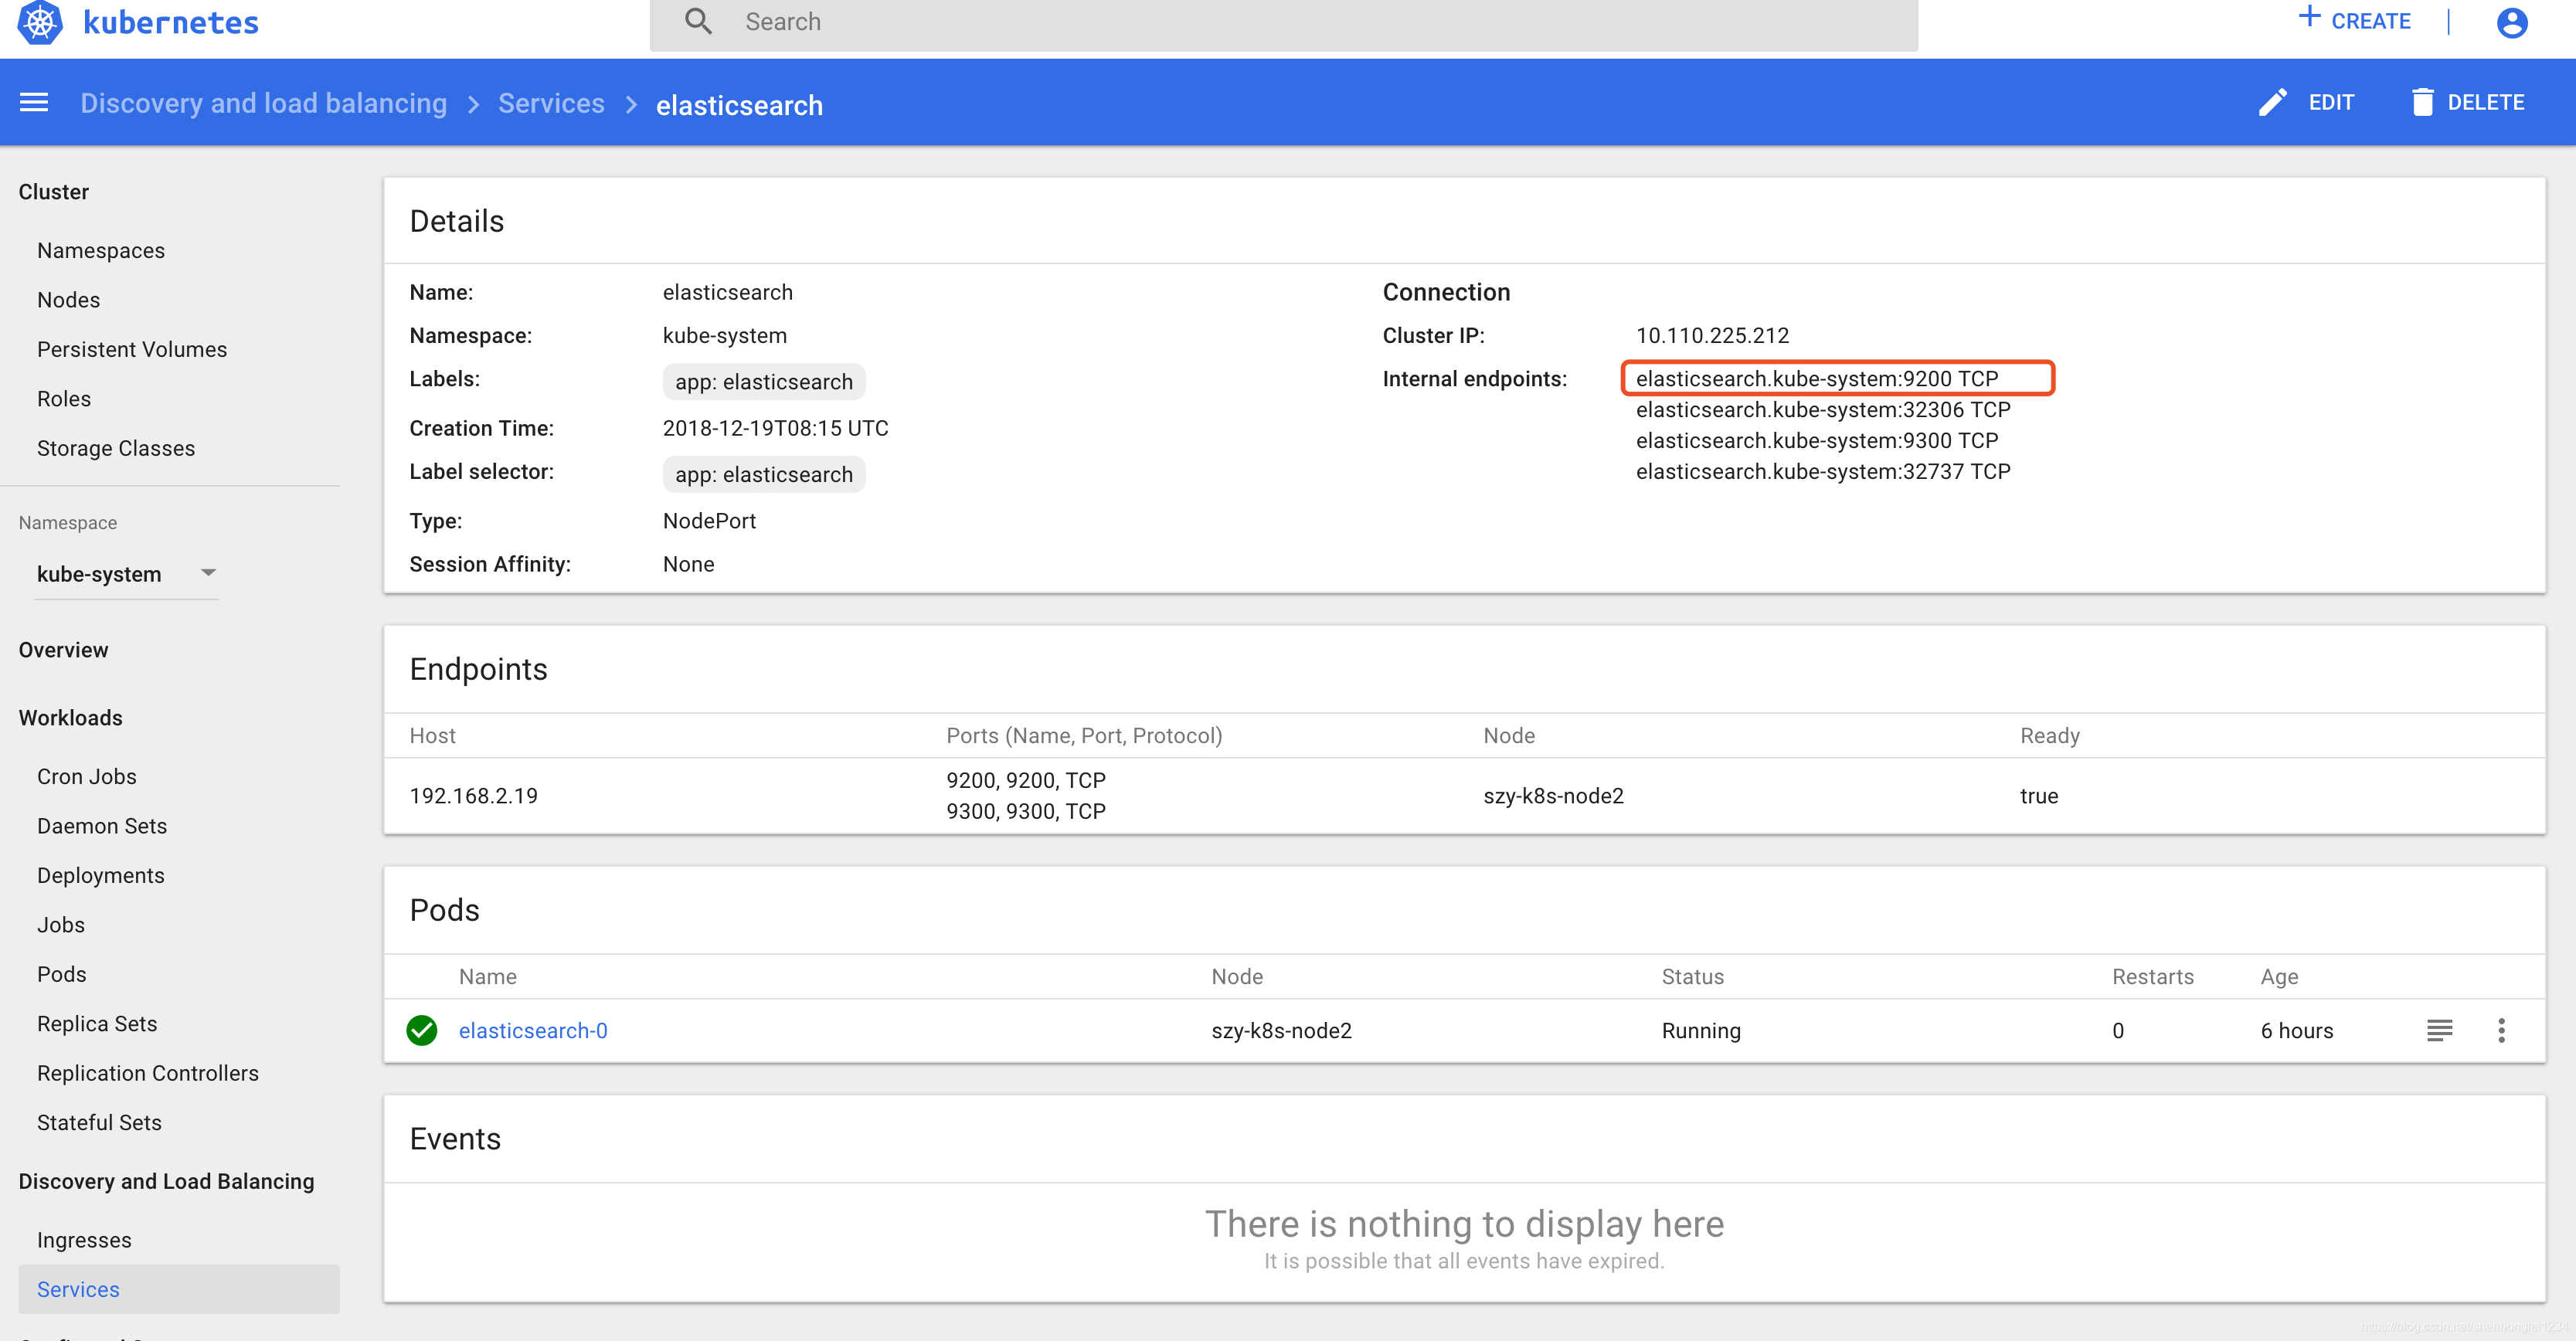Open Ingresses in sidebar
2576x1341 pixels.
click(84, 1241)
